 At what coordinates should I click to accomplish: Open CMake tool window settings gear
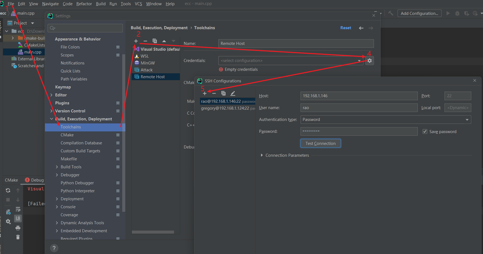pos(8,221)
